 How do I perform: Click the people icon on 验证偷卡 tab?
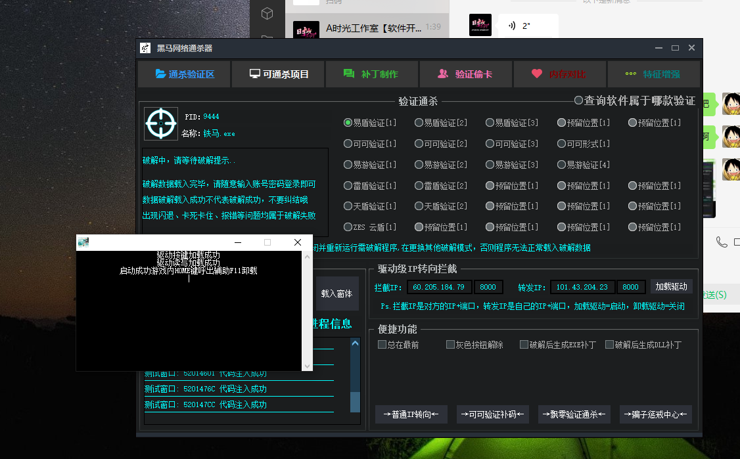(x=443, y=74)
